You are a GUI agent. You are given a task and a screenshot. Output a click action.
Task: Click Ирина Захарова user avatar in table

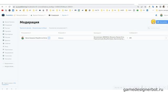23,38
